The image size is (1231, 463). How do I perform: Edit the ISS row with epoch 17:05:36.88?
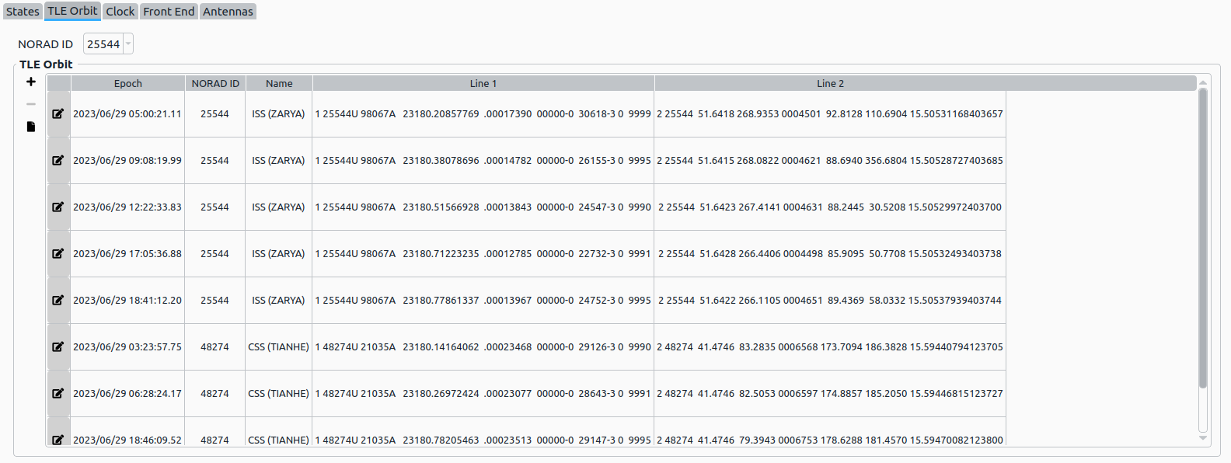pos(58,254)
